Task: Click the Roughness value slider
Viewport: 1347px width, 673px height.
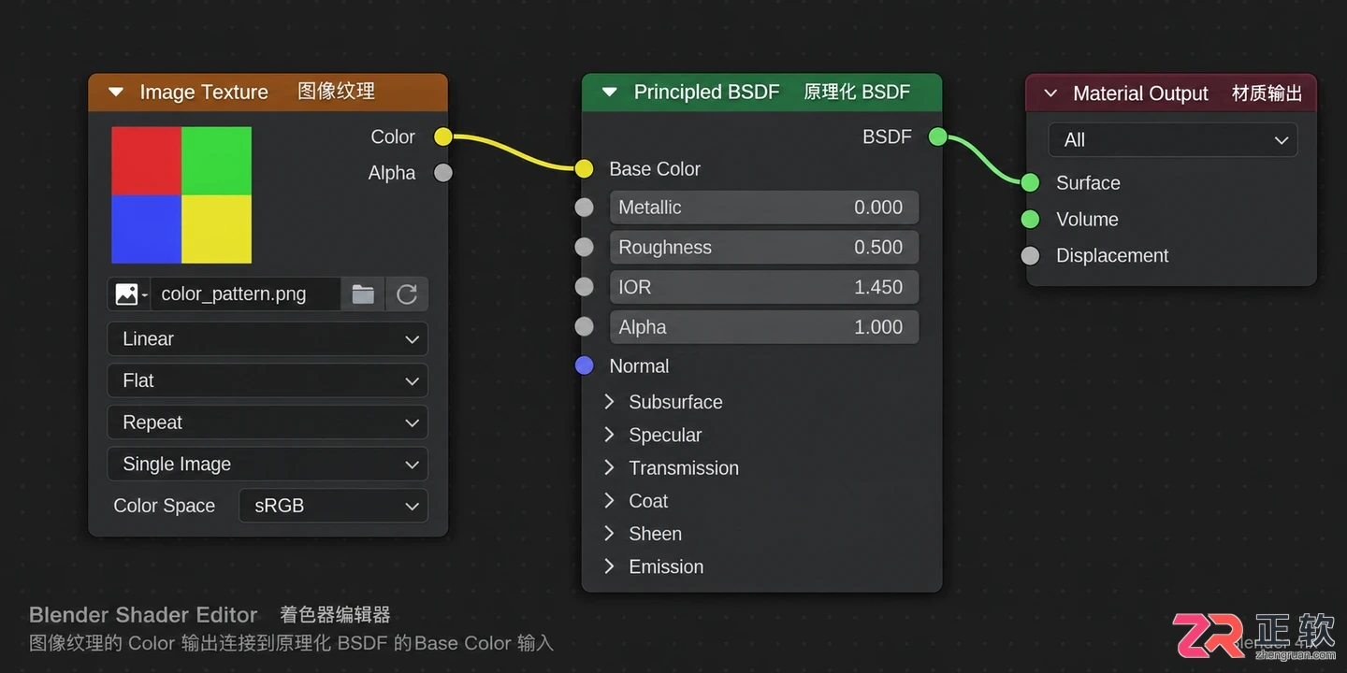Action: [764, 248]
